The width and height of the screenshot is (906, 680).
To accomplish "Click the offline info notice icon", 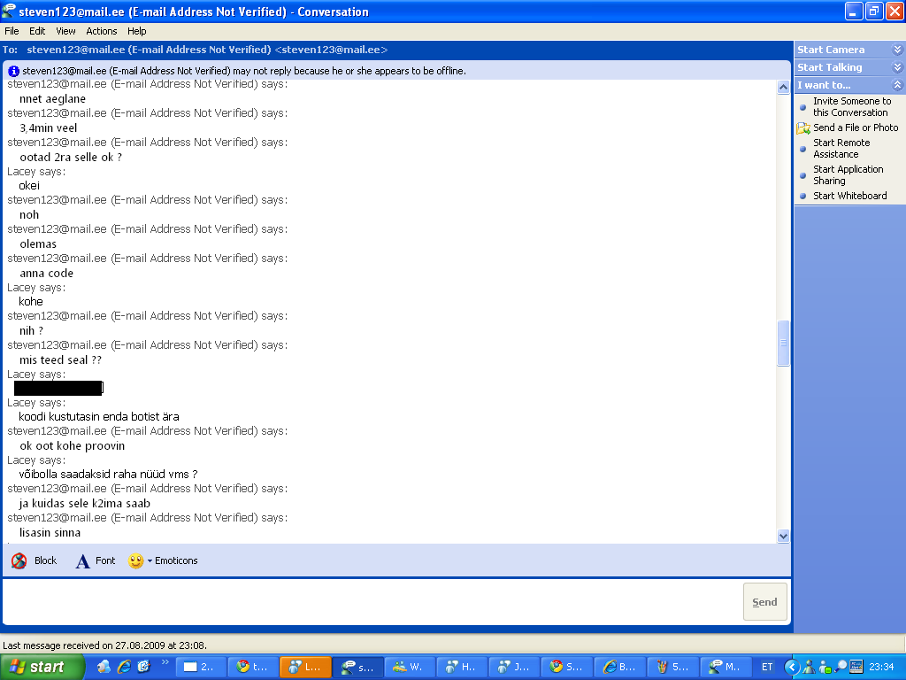I will (14, 71).
